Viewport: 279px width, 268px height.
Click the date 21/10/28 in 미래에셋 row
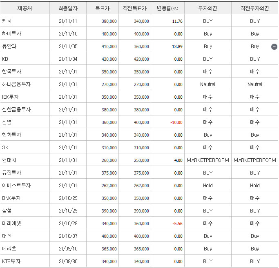click(x=68, y=224)
